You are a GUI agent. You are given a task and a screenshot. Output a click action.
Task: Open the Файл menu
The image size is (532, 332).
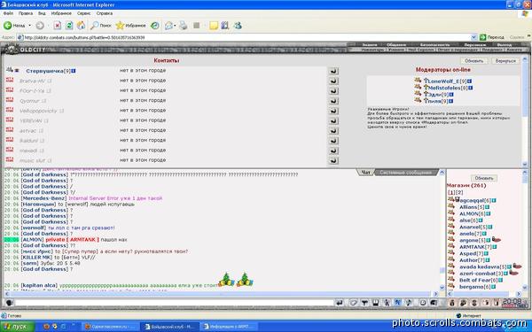click(x=8, y=13)
